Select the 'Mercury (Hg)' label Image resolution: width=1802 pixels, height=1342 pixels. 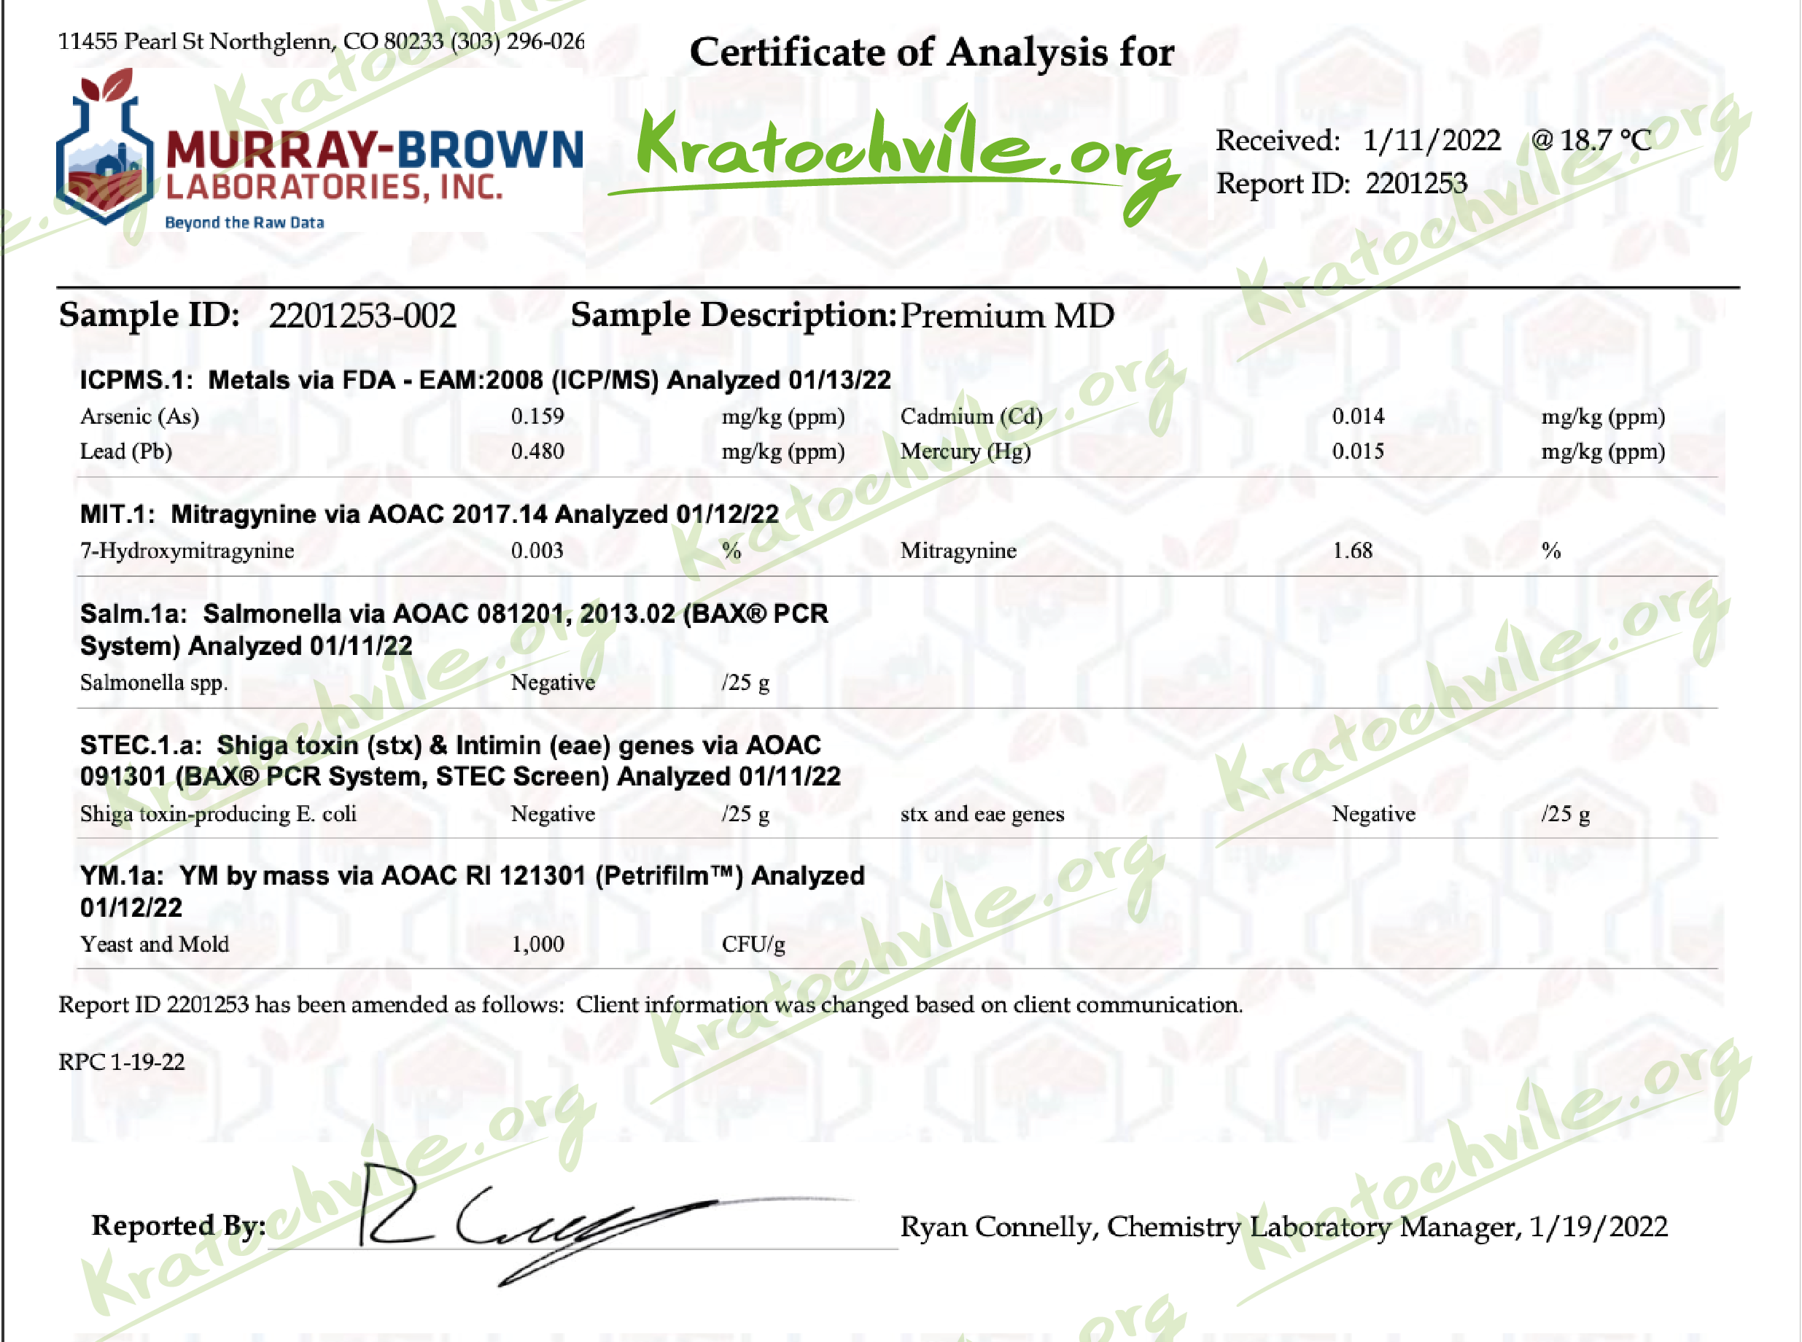[x=966, y=451]
